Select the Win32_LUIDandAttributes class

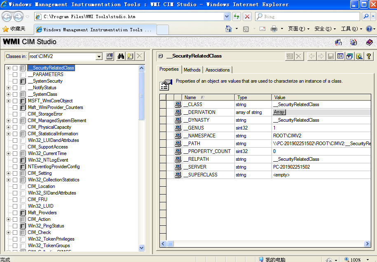click(x=54, y=140)
